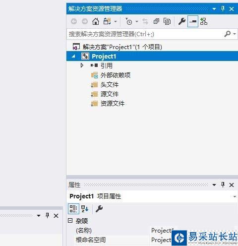Sort properties alphabetically with A-Z icon
This screenshot has width=238, height=246.
[x=85, y=209]
